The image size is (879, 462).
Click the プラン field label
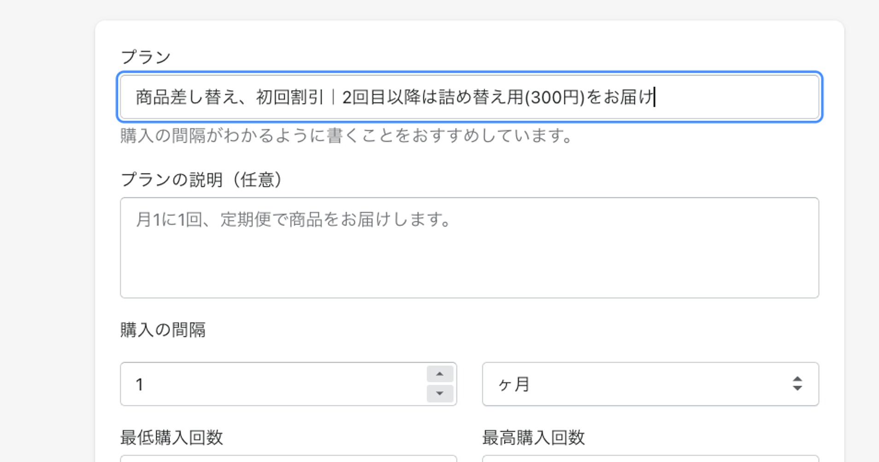tap(146, 58)
